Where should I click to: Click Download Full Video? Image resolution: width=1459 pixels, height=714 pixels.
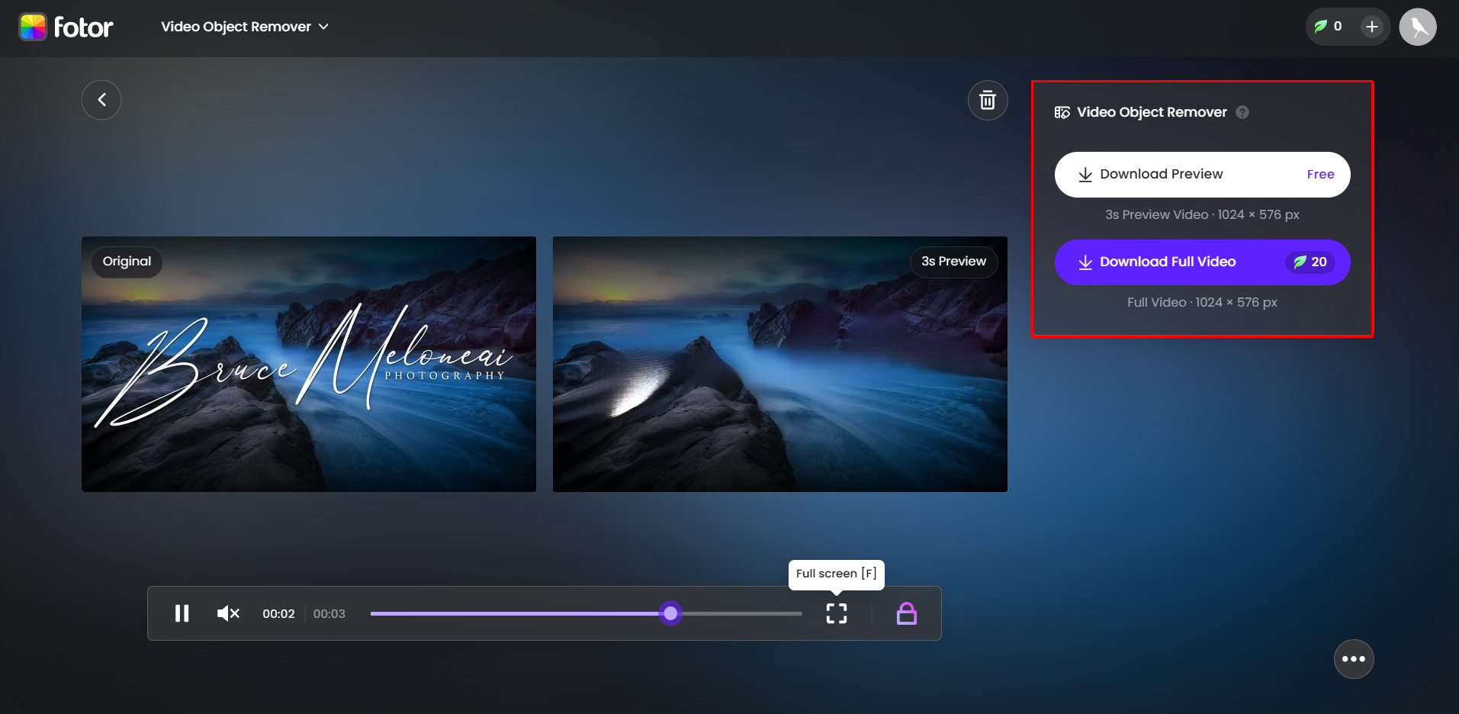(x=1201, y=262)
